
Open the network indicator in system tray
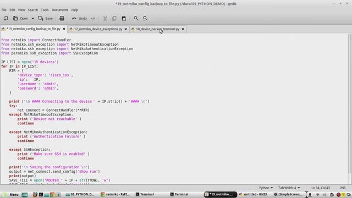point(317,195)
